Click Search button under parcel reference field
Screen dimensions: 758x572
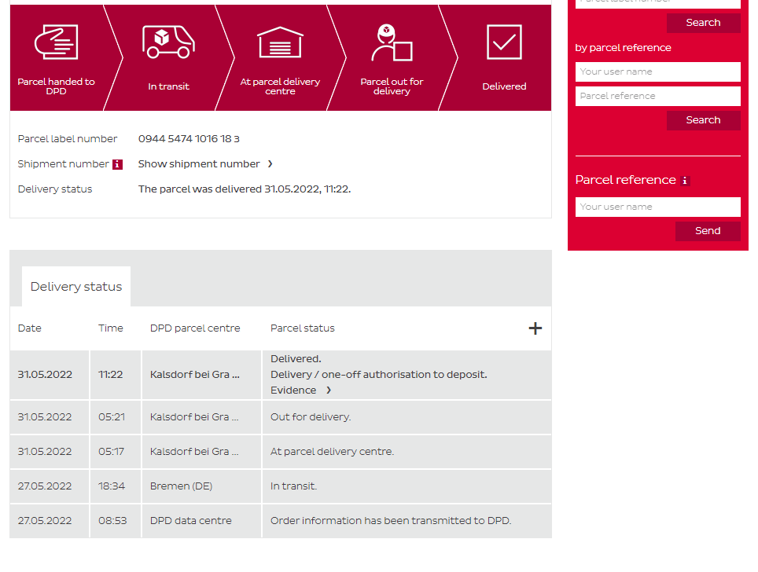coord(704,120)
